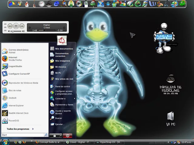Go back to previous track in player

point(10,26)
